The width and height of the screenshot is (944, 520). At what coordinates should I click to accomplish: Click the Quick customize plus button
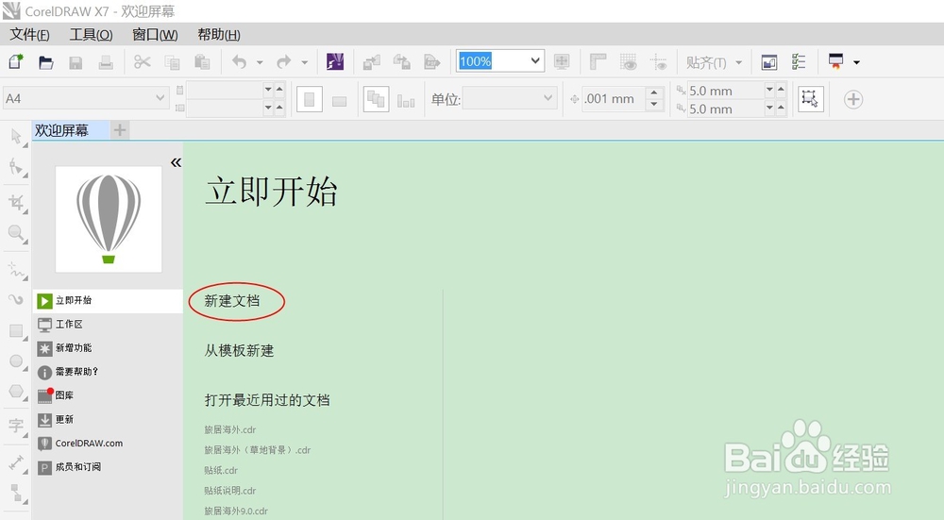point(853,99)
